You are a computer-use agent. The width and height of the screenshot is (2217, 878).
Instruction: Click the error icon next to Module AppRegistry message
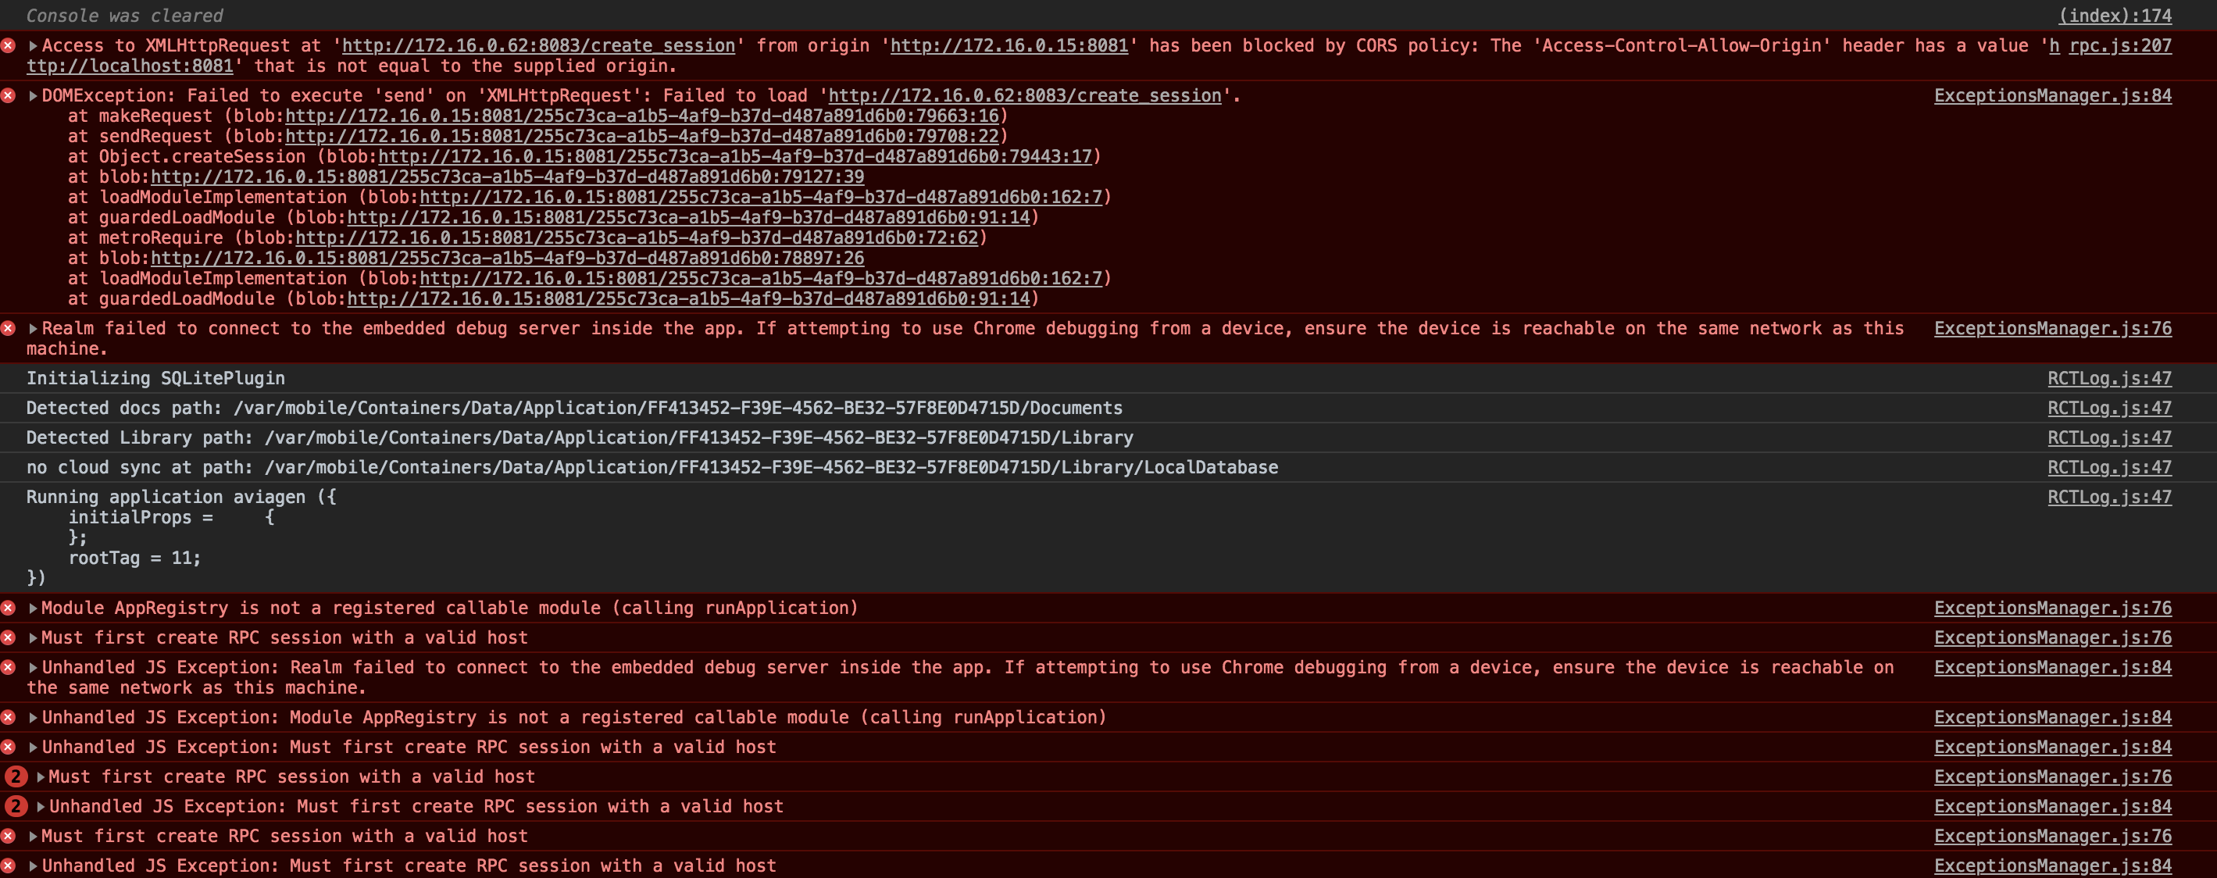point(9,608)
